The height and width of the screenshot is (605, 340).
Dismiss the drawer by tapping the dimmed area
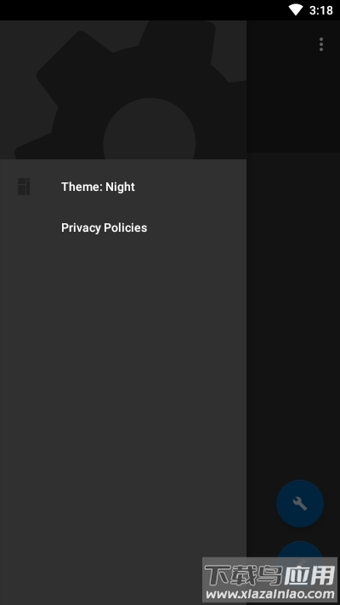(x=293, y=308)
